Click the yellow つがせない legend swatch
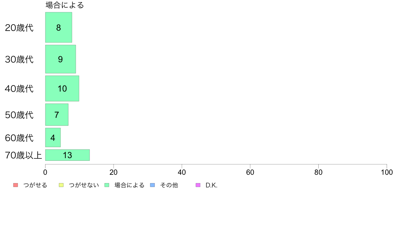The image size is (396, 245). tap(61, 185)
